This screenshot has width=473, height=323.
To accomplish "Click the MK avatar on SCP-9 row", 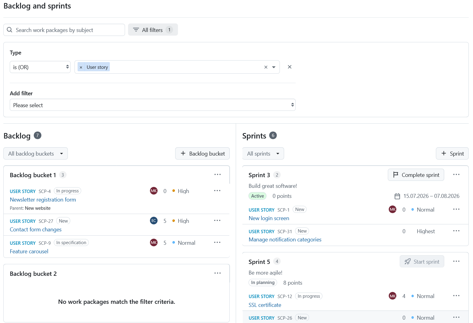I will (154, 243).
